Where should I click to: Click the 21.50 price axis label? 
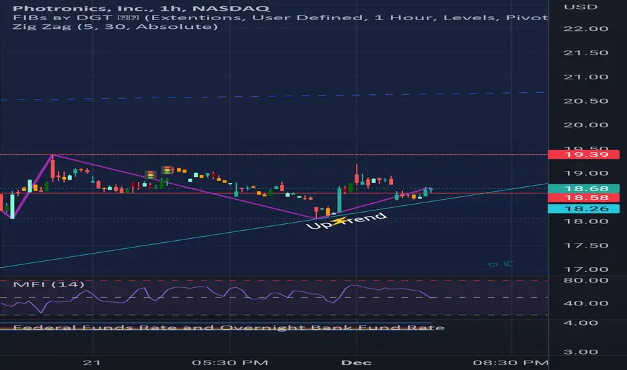pos(586,52)
